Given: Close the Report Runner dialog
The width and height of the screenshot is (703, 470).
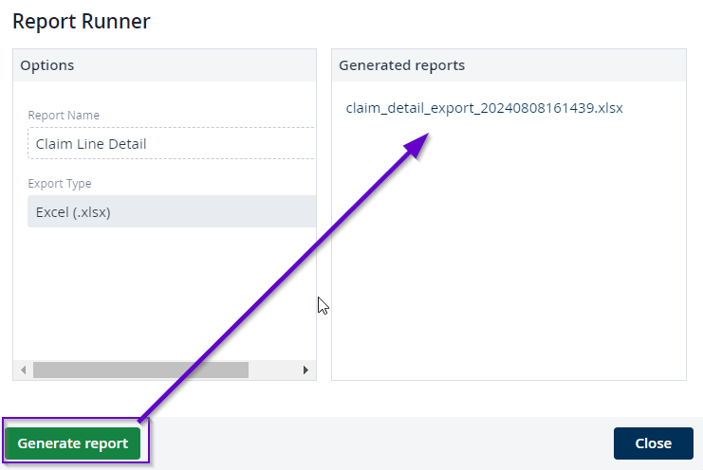Looking at the screenshot, I should pos(653,443).
